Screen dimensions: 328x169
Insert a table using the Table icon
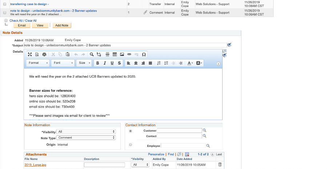point(115,54)
